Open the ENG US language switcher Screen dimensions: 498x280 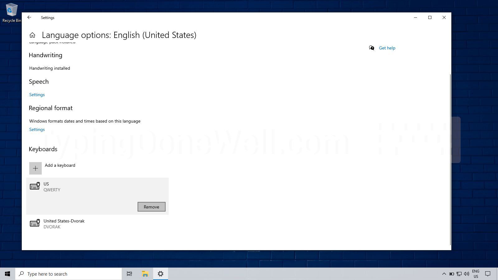click(476, 274)
